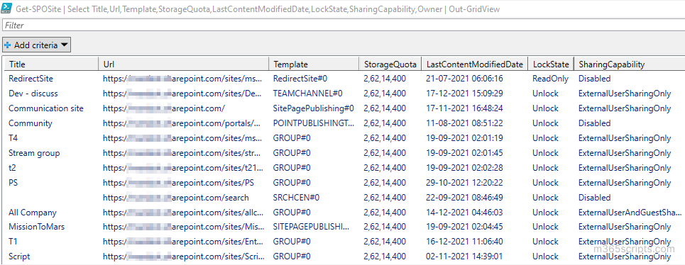
Task: Select the Communication site title cell
Action: tap(46, 108)
